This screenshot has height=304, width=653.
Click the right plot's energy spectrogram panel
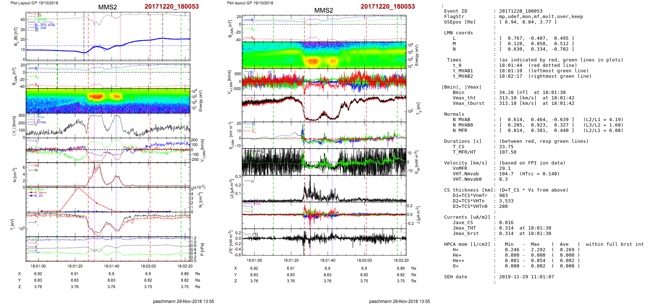324,55
